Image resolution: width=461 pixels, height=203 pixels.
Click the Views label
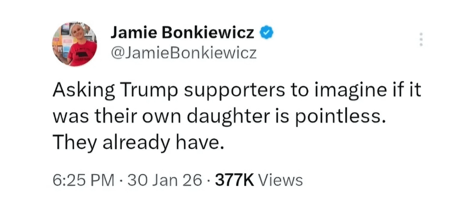pyautogui.click(x=281, y=180)
